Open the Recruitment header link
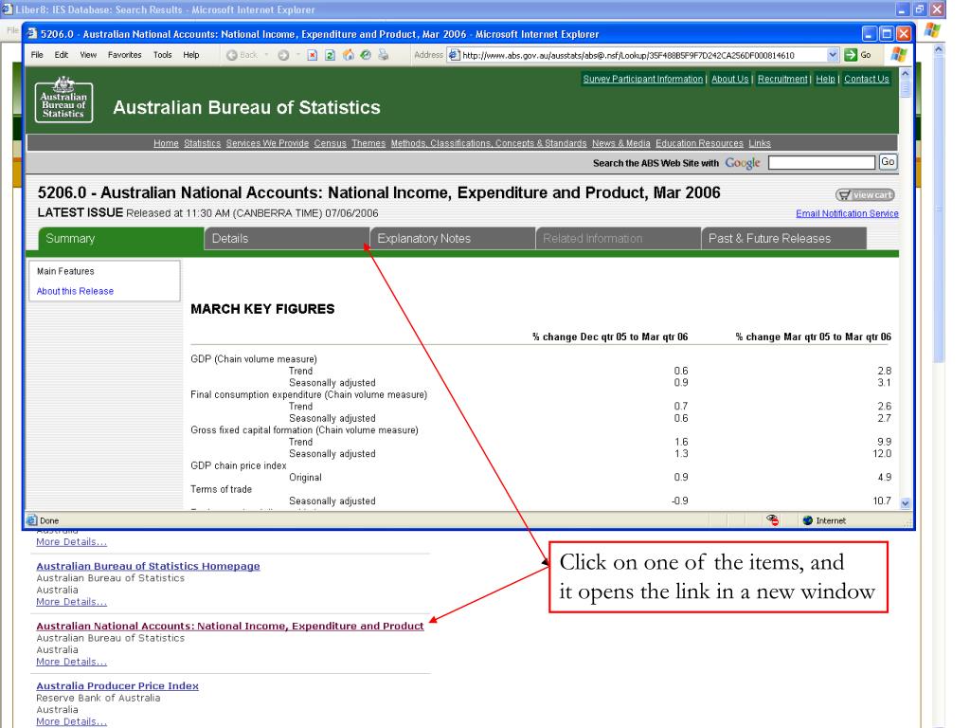970x728 pixels. (x=782, y=79)
